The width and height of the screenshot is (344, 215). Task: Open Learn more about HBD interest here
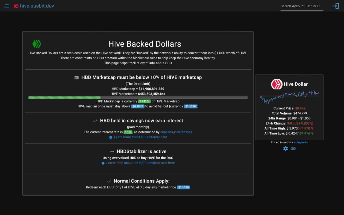(x=140, y=137)
